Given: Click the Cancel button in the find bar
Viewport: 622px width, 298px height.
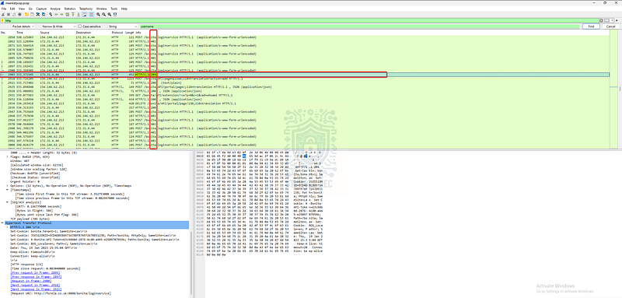Looking at the screenshot, I should pyautogui.click(x=610, y=26).
